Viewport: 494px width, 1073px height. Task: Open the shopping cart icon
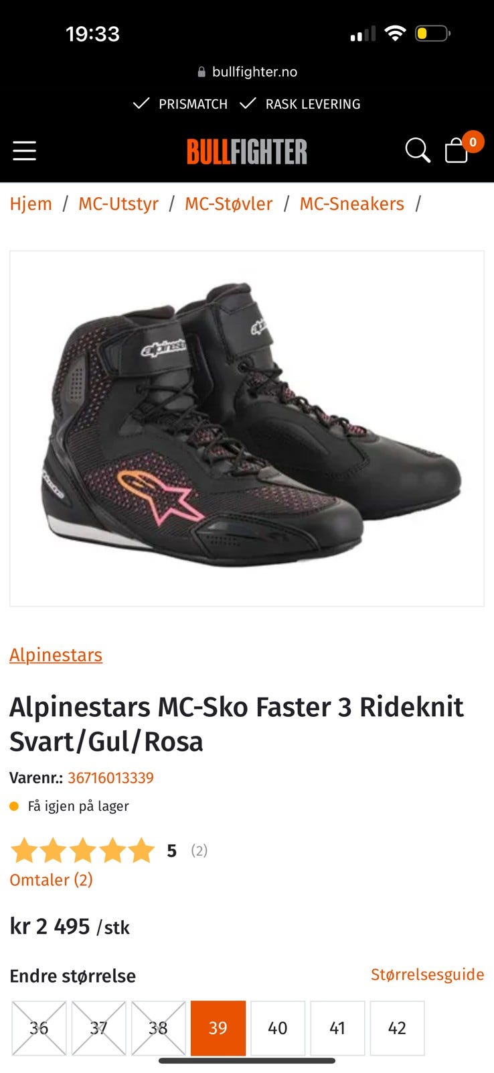click(x=457, y=150)
